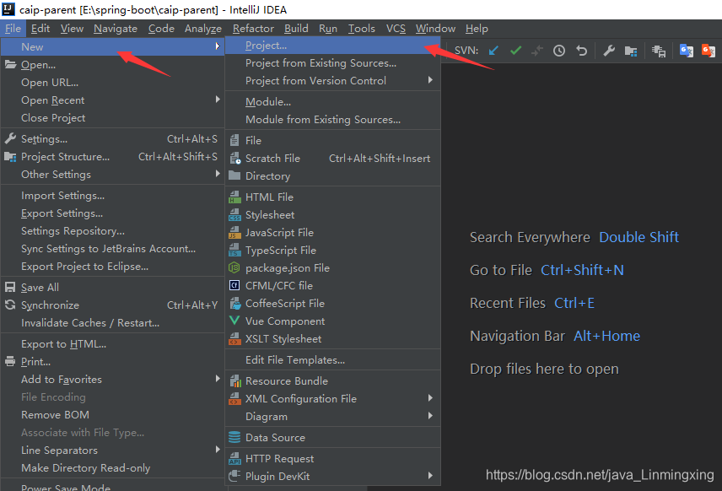Screen dimensions: 722x491
Task: Click Remove BOM
Action: coord(112,415)
